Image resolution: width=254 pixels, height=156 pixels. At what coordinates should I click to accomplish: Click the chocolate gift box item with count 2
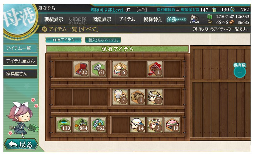pos(155,69)
